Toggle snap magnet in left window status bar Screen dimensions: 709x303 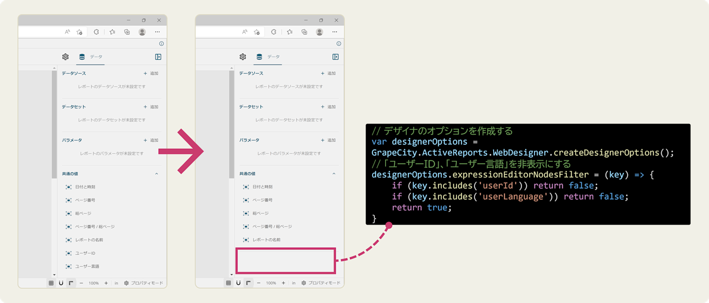pyautogui.click(x=61, y=283)
